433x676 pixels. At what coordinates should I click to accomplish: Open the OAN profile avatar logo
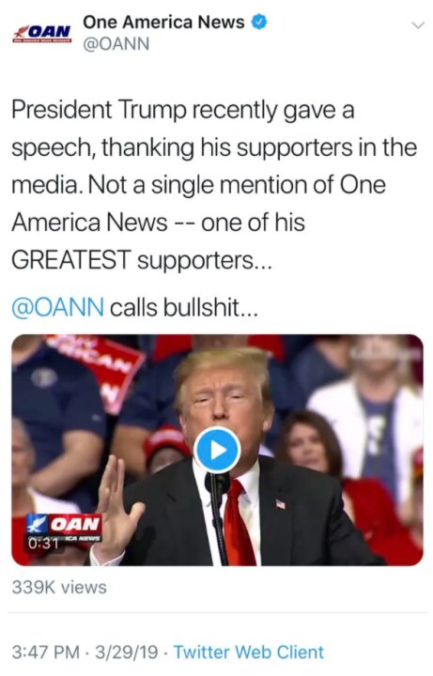42,33
